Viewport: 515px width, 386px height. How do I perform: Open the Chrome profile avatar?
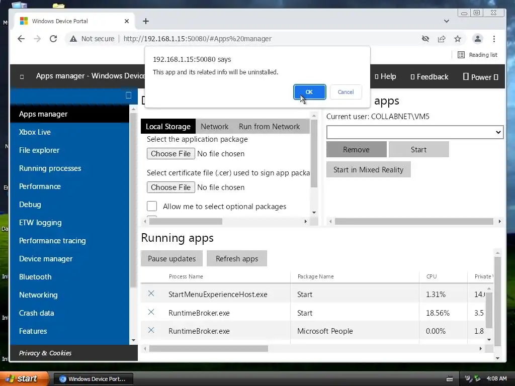478,39
